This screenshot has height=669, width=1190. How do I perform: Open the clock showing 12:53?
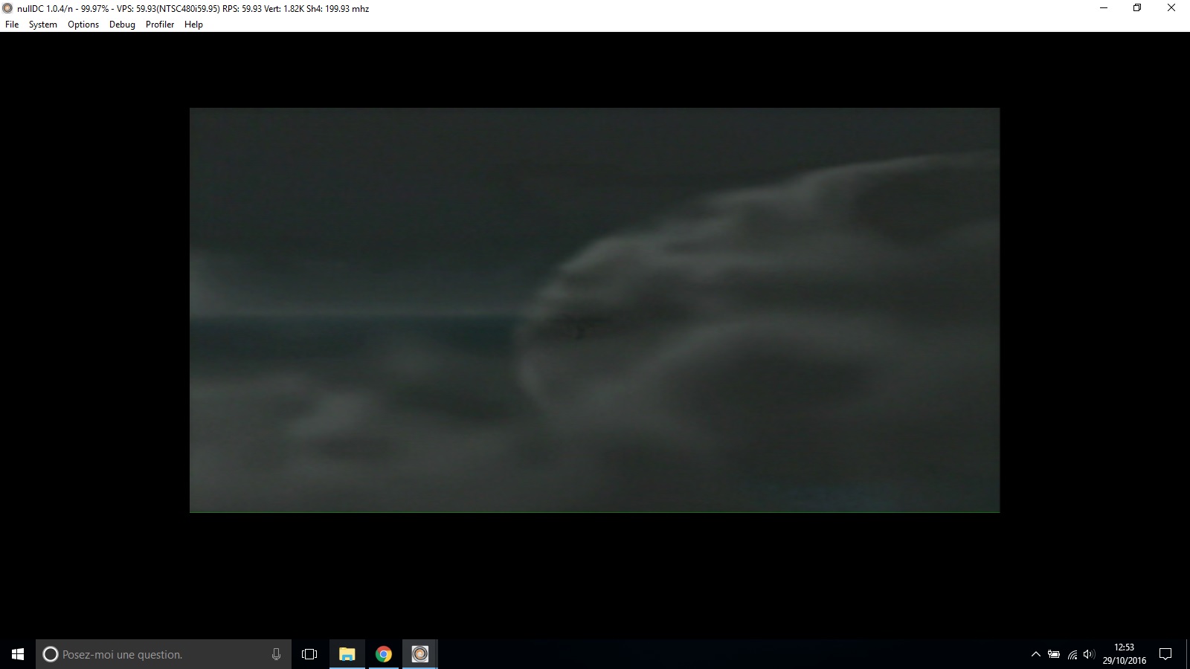click(1125, 654)
